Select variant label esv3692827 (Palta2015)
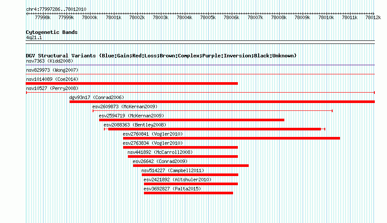Screen dimensions: 387x223 172,189
